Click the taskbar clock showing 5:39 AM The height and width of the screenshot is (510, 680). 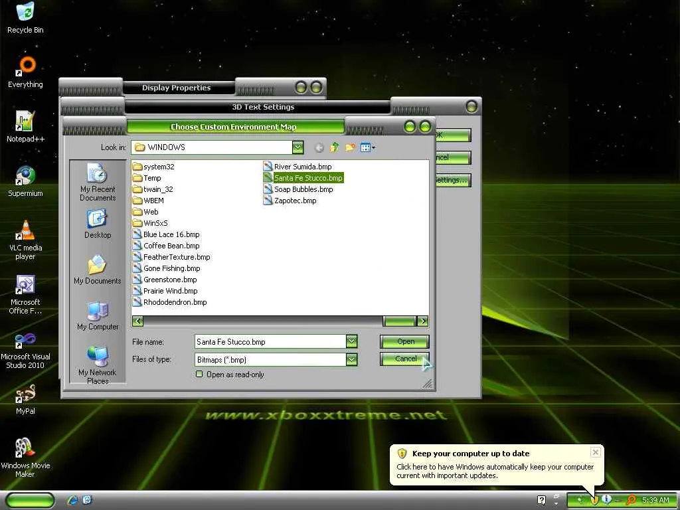(x=655, y=500)
